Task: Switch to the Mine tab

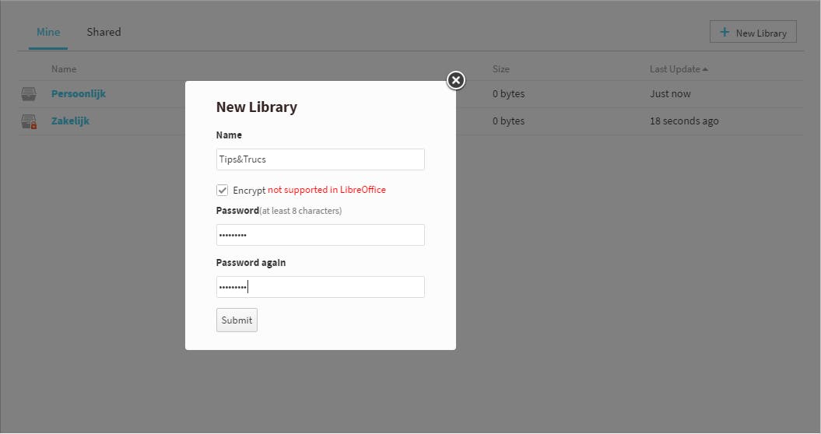Action: pos(48,32)
